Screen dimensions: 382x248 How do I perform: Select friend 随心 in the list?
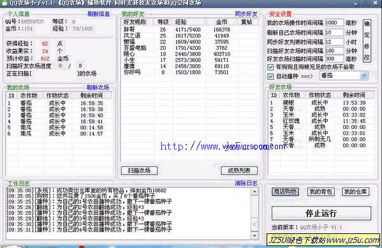[190, 54]
